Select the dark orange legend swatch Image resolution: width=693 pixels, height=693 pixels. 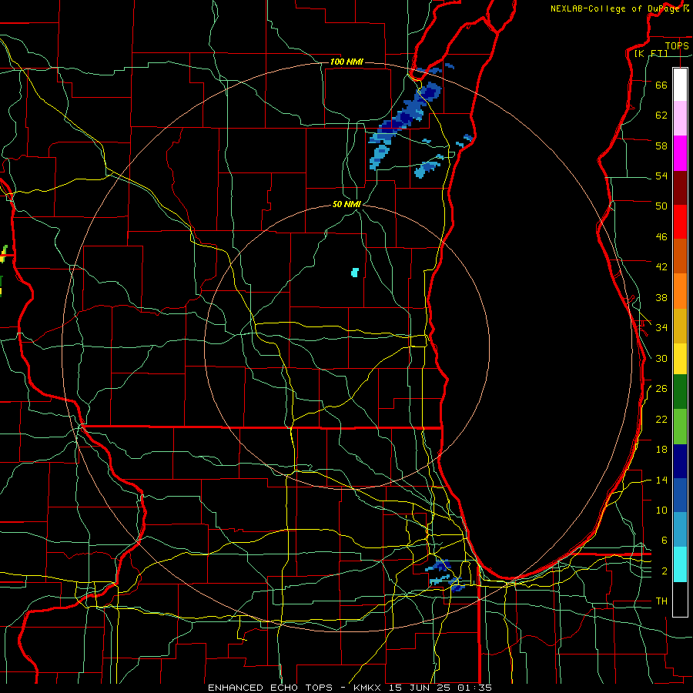pos(680,256)
